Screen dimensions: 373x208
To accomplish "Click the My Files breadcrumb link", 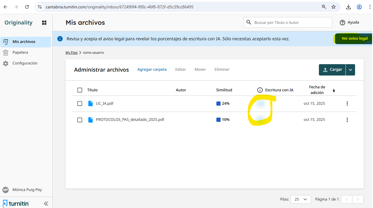I will [x=71, y=53].
